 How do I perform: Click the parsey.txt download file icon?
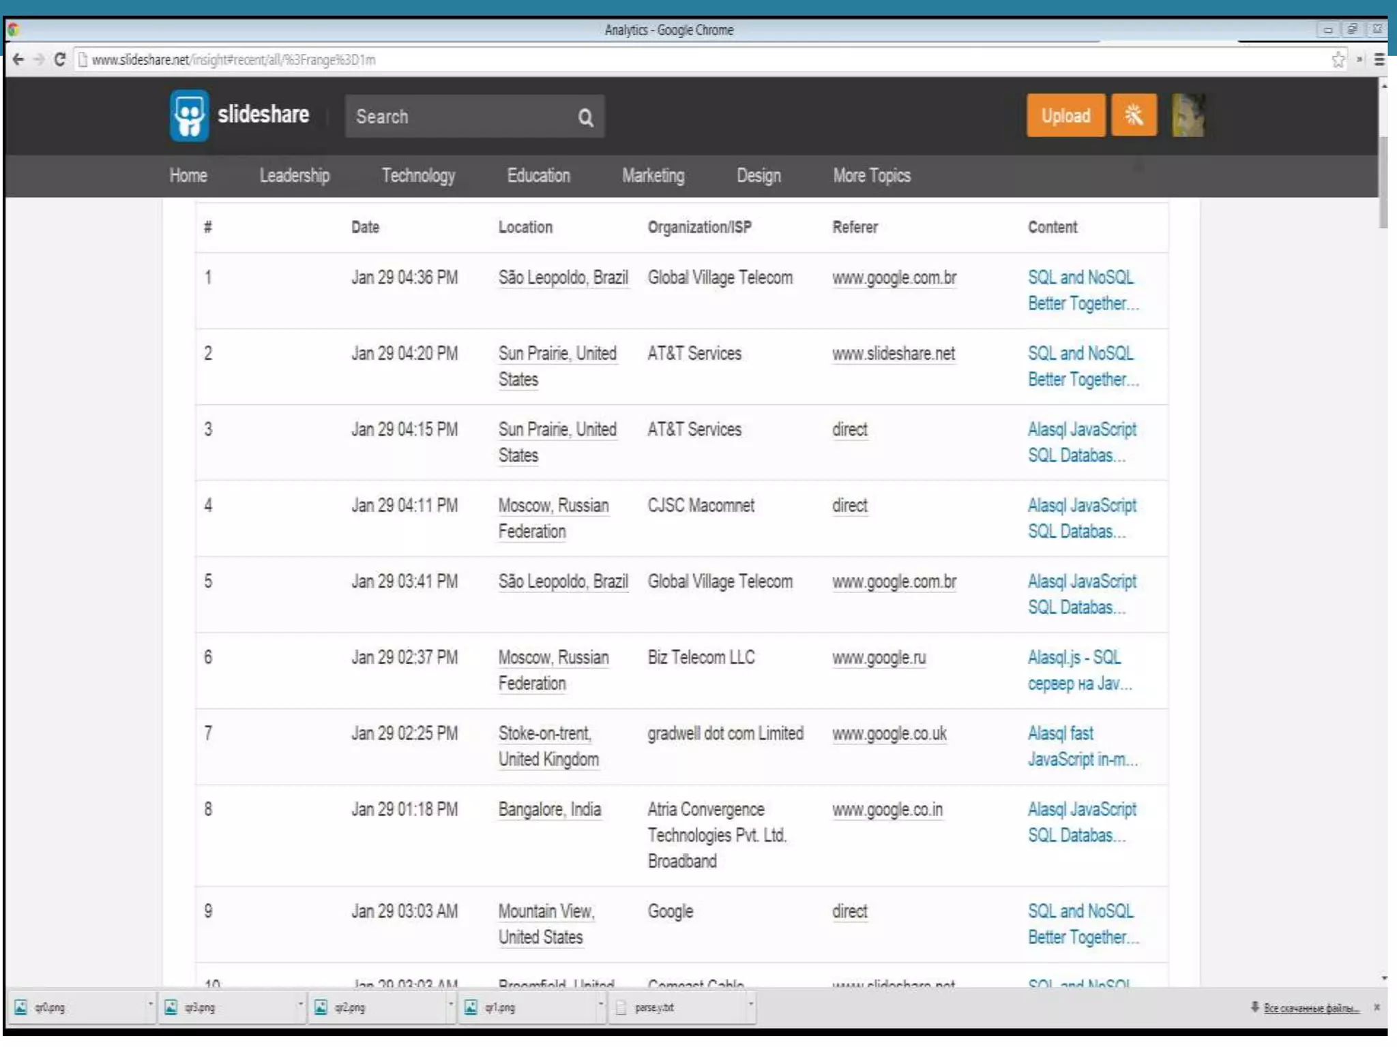coord(621,1007)
